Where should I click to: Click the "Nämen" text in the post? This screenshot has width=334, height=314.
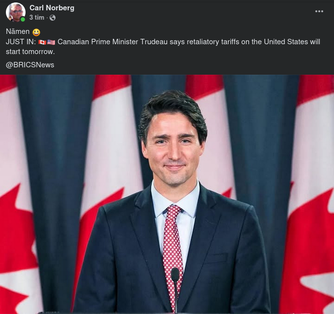click(18, 32)
